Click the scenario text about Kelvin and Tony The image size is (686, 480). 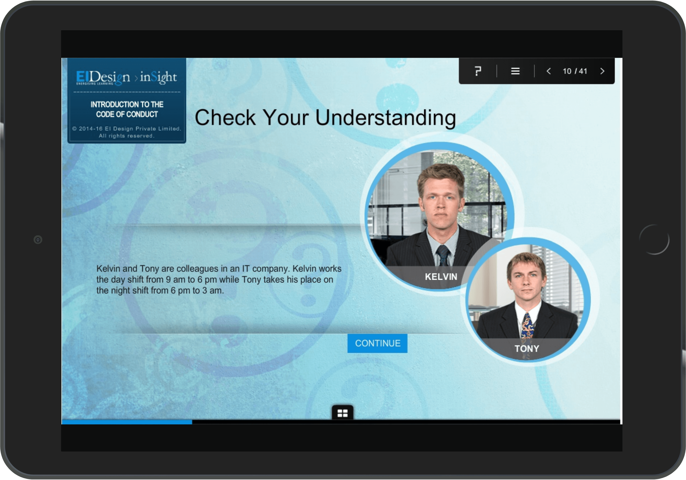[218, 279]
